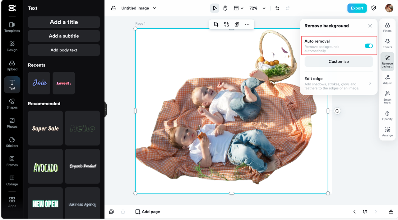This screenshot has width=398, height=220.
Task: Open the Photos sidebar panel
Action: coord(12,123)
